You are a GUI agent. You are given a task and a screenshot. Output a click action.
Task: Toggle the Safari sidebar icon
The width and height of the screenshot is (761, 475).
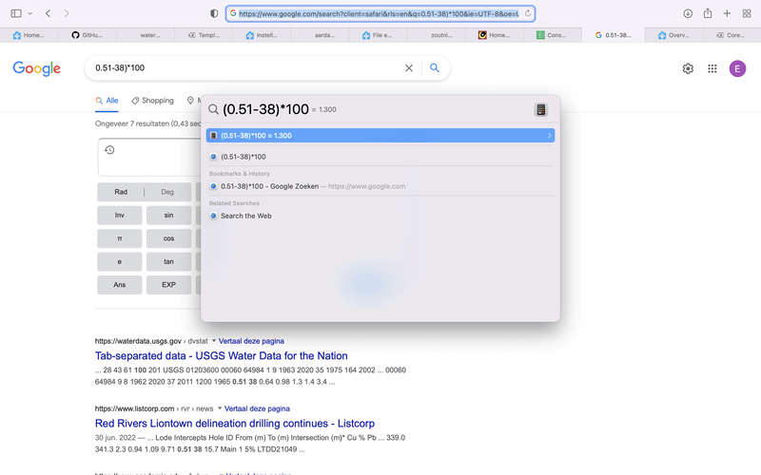coord(16,13)
